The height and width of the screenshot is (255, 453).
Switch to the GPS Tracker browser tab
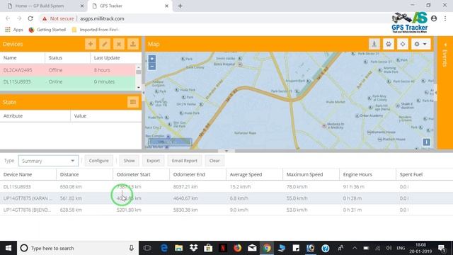[130, 6]
